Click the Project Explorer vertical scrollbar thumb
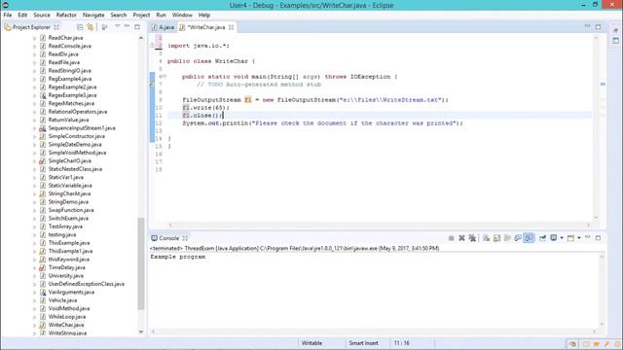Viewport: 623px width, 350px height. tap(140, 263)
